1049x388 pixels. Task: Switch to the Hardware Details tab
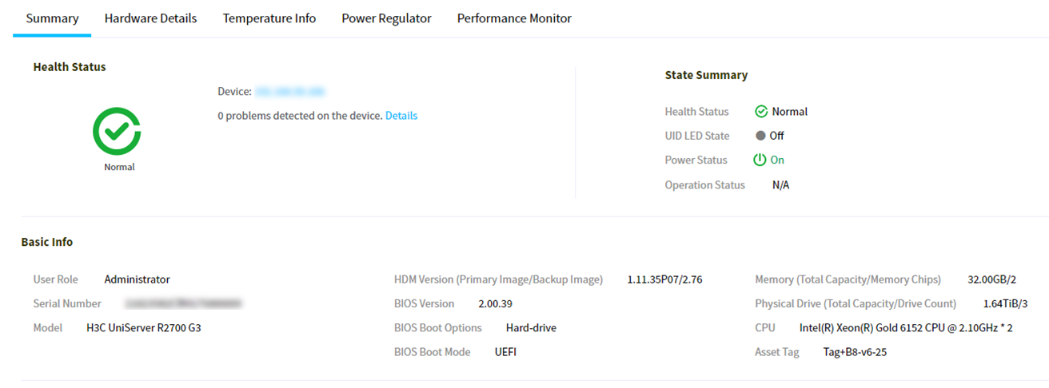(x=150, y=18)
